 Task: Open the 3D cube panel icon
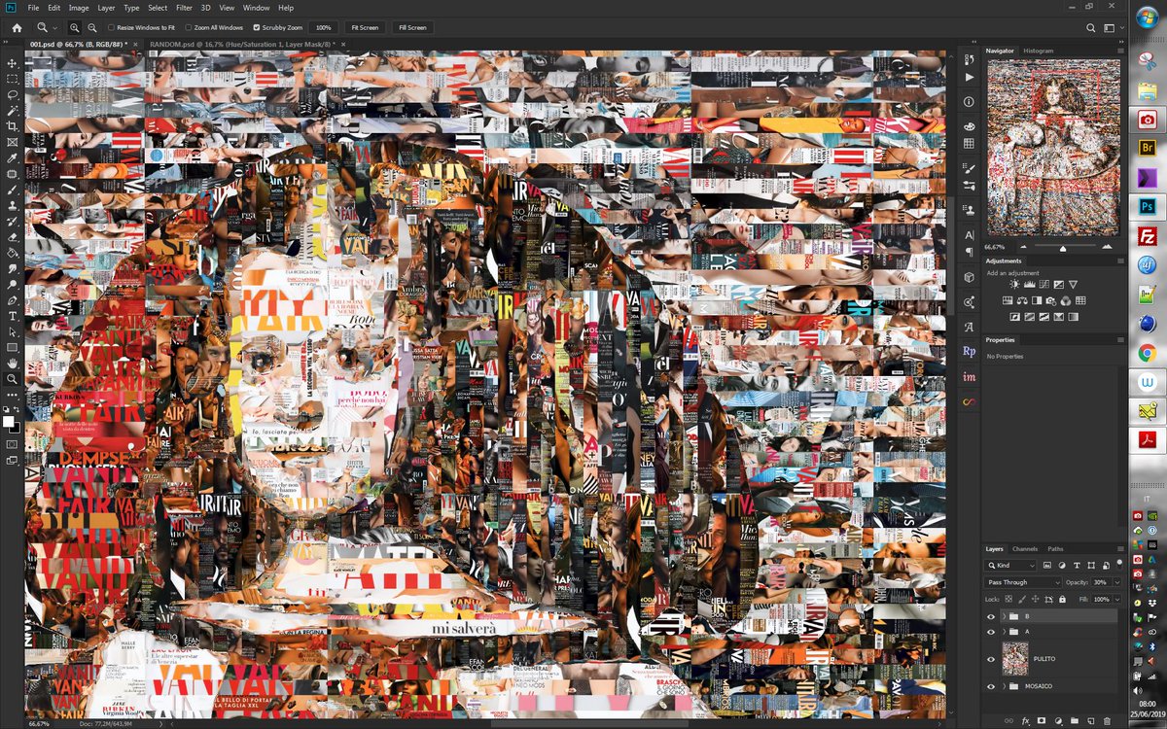(969, 277)
